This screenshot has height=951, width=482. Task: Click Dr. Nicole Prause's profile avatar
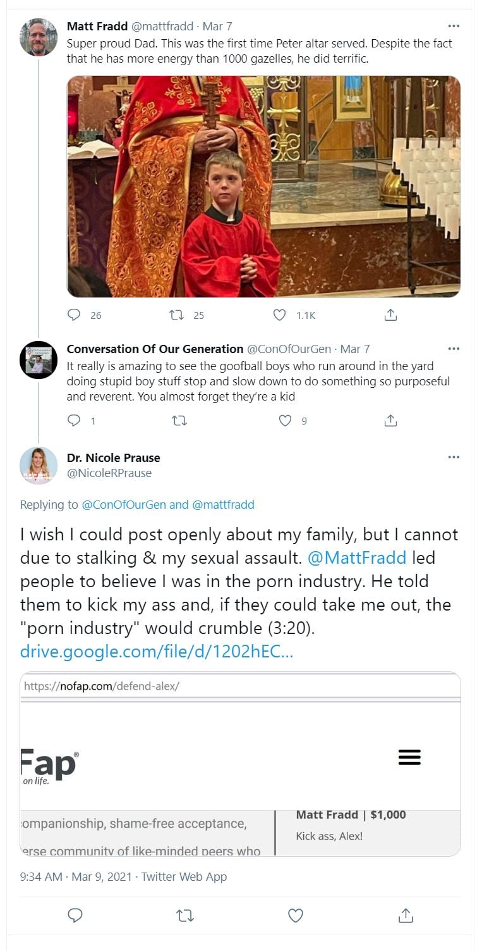(39, 465)
